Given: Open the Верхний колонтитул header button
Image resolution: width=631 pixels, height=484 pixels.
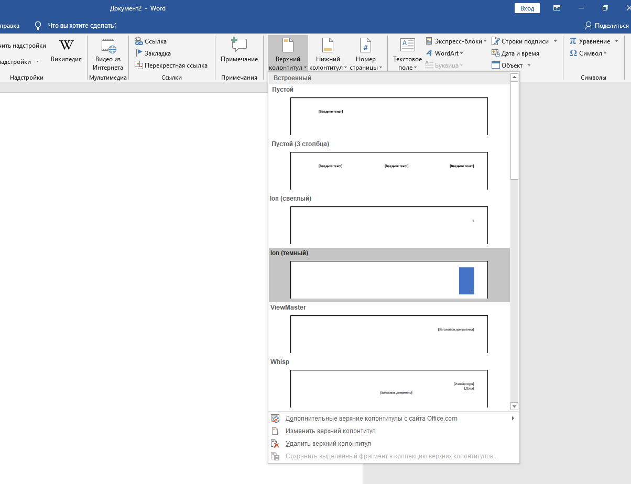Looking at the screenshot, I should [288, 53].
